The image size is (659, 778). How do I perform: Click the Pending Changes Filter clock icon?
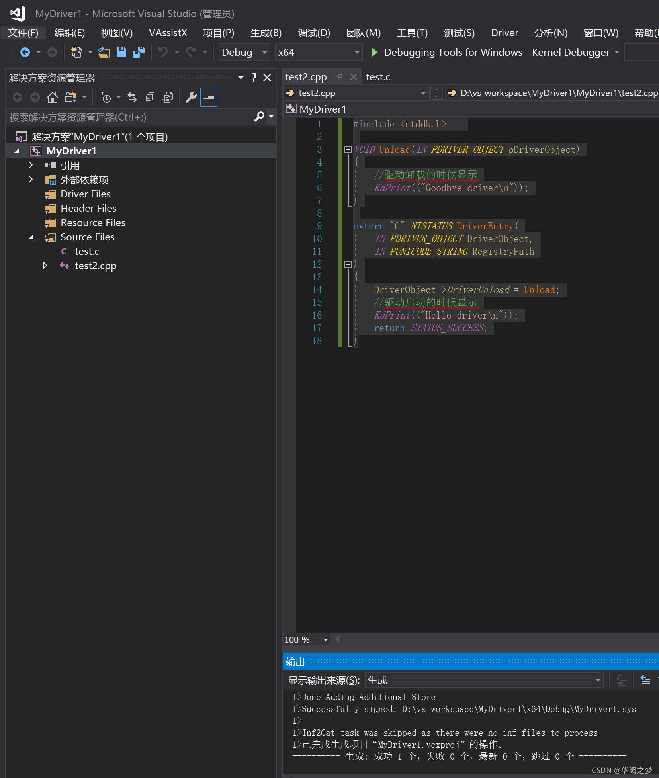coord(106,97)
